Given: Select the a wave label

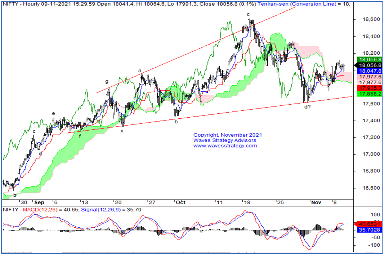Looking at the screenshot, I should click(140, 71).
